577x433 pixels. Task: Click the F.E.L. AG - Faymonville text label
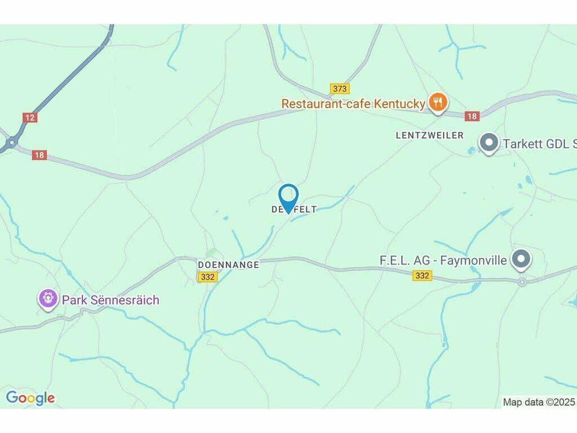tap(443, 260)
